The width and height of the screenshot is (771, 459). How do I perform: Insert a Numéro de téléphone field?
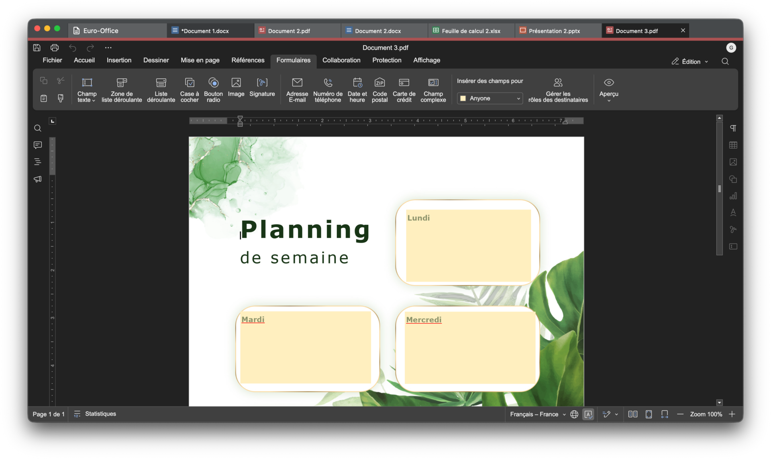click(x=328, y=90)
